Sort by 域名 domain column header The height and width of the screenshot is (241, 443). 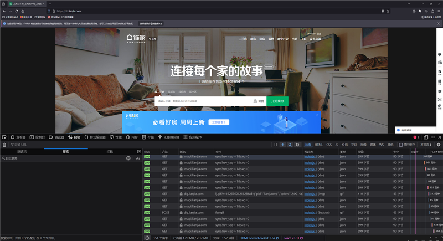tap(195, 152)
